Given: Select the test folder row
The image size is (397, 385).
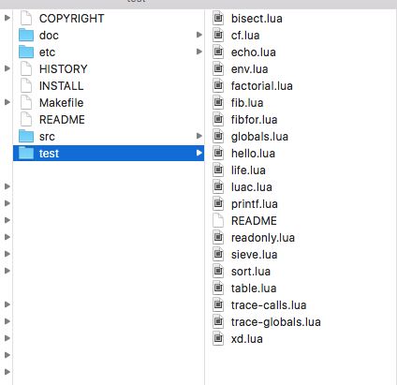Looking at the screenshot, I should (109, 153).
